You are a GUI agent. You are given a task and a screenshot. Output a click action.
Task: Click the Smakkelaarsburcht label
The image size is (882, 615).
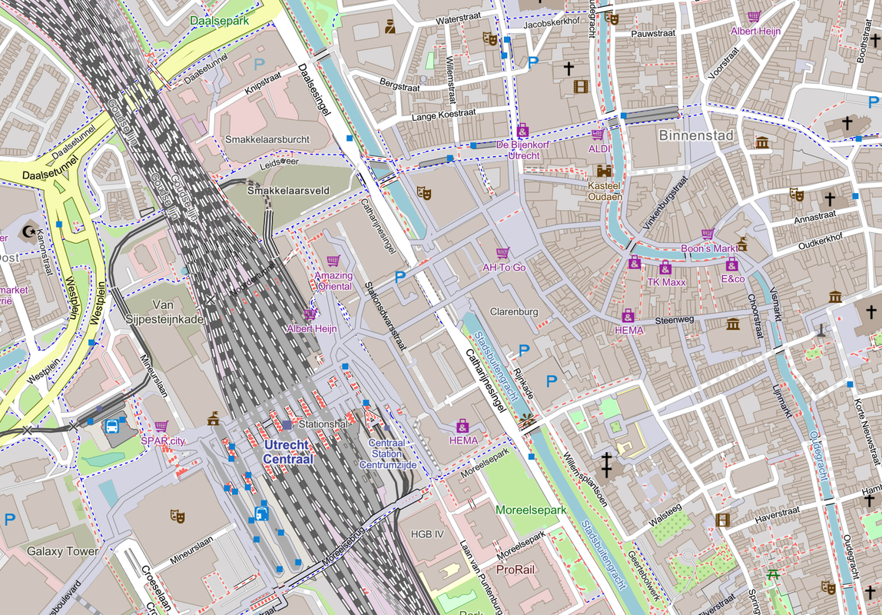(x=267, y=139)
